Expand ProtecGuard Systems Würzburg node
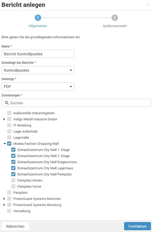 pyautogui.click(x=4, y=205)
